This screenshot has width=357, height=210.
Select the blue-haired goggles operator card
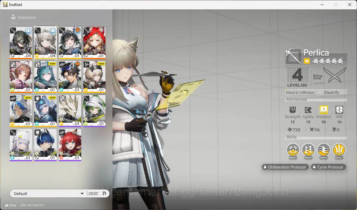coord(45,111)
